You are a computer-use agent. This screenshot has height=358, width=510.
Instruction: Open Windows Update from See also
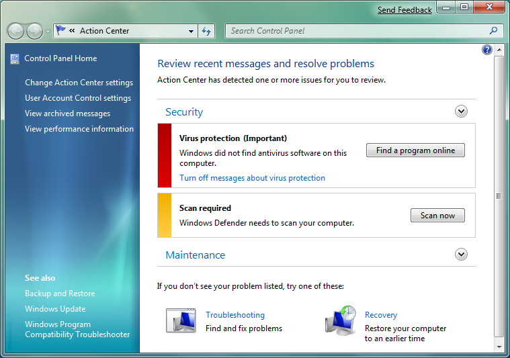pyautogui.click(x=55, y=309)
